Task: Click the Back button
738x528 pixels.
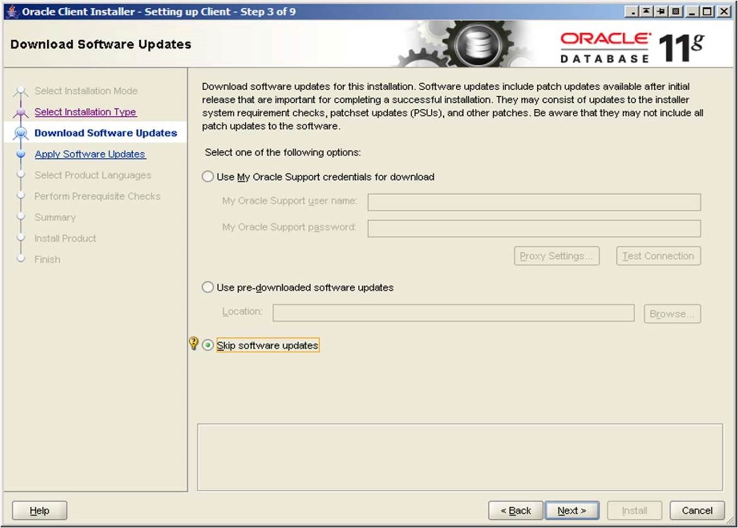Action: pyautogui.click(x=515, y=511)
